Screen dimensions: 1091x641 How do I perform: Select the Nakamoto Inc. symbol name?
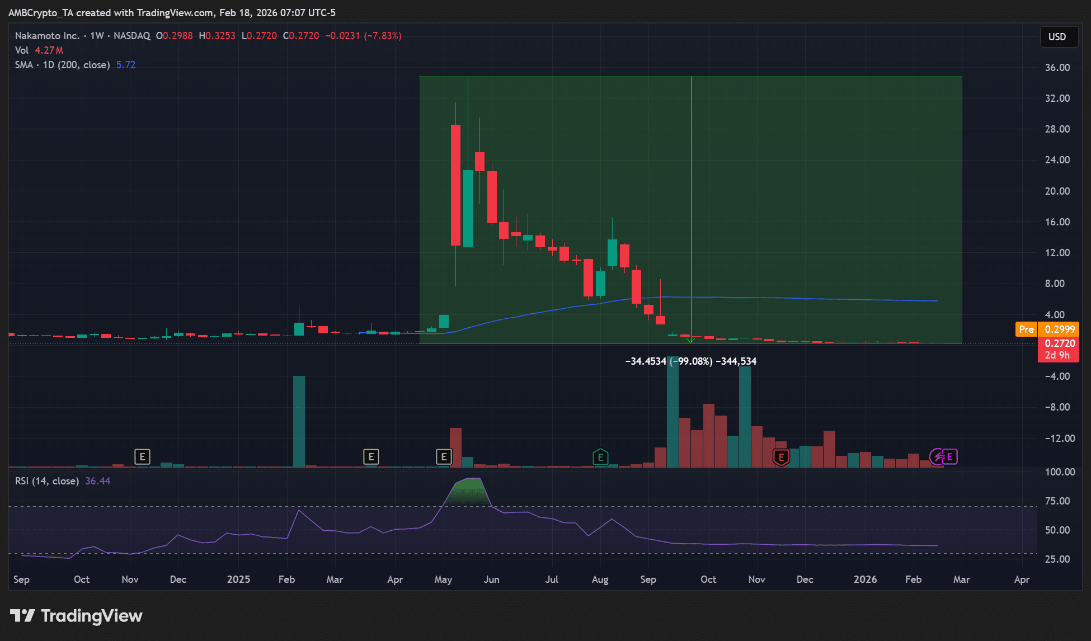pos(48,35)
